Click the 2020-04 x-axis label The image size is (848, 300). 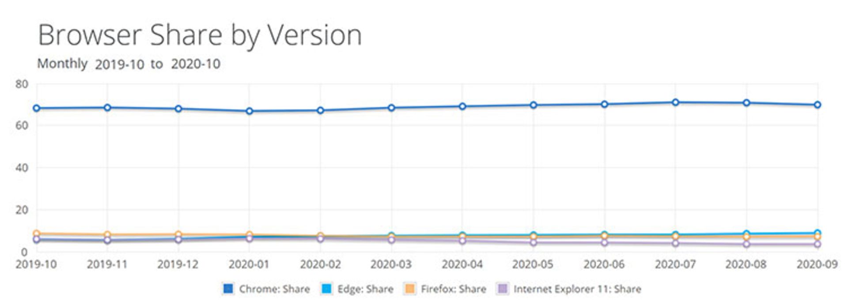coord(462,264)
